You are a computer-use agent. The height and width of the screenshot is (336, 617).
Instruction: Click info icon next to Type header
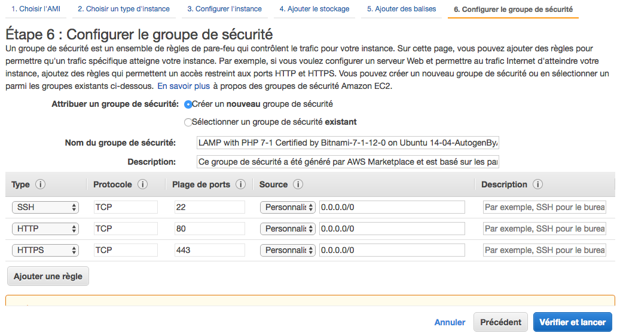tap(40, 184)
